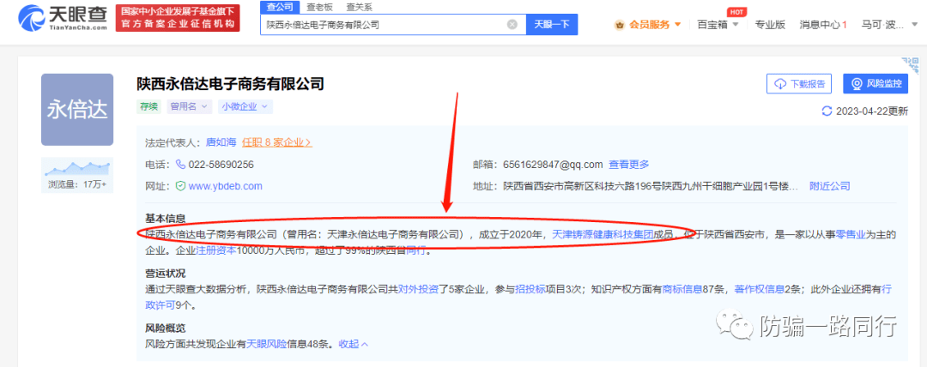The height and width of the screenshot is (367, 927).
Task: Click the refresh icon next to 2023-04-22更新
Action: coord(827,111)
